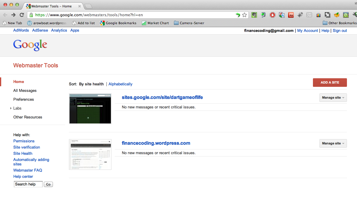The width and height of the screenshot is (357, 197).
Task: Click the green SSL padlock icon
Action: click(x=31, y=15)
